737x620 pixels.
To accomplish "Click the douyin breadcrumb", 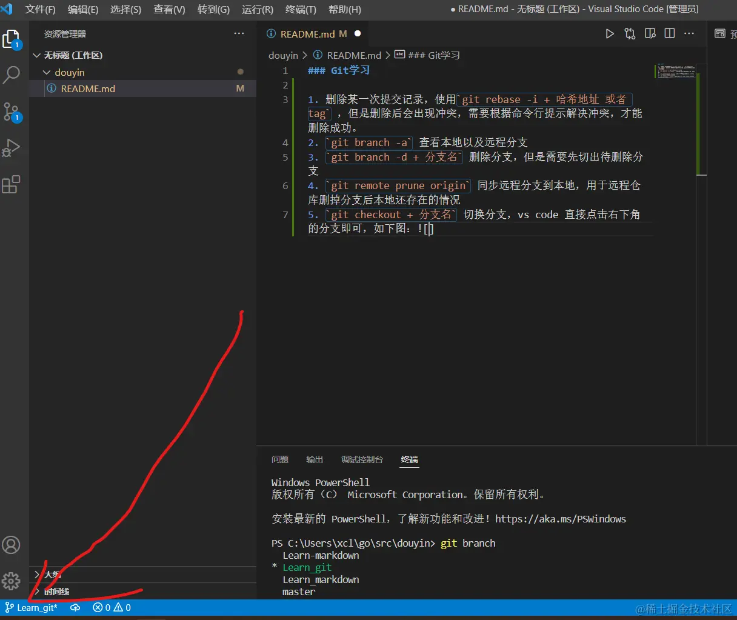I will [283, 55].
